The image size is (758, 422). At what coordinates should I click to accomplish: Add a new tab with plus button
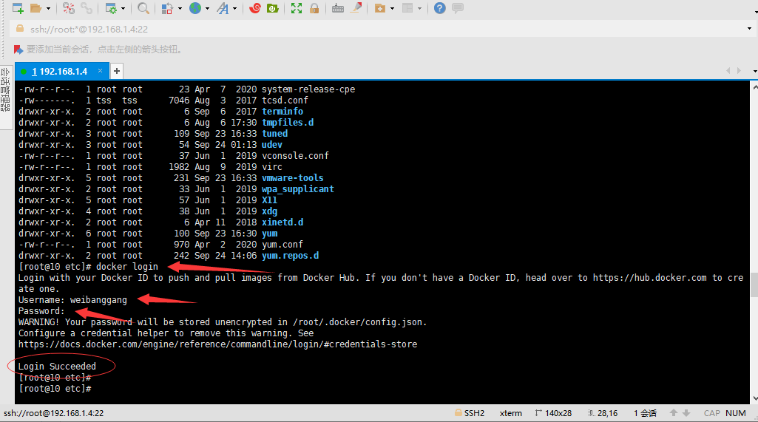[117, 71]
